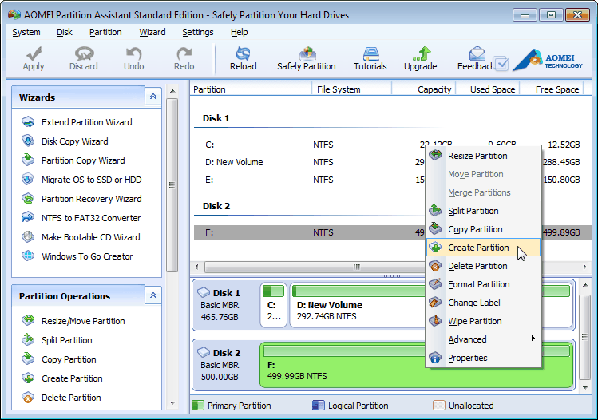Collapse the Wizards panel
The height and width of the screenshot is (420, 598).
point(153,97)
